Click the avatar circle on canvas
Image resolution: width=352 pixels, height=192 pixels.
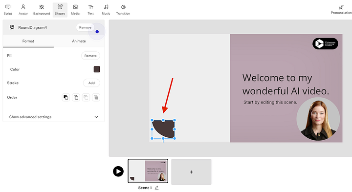(x=318, y=119)
